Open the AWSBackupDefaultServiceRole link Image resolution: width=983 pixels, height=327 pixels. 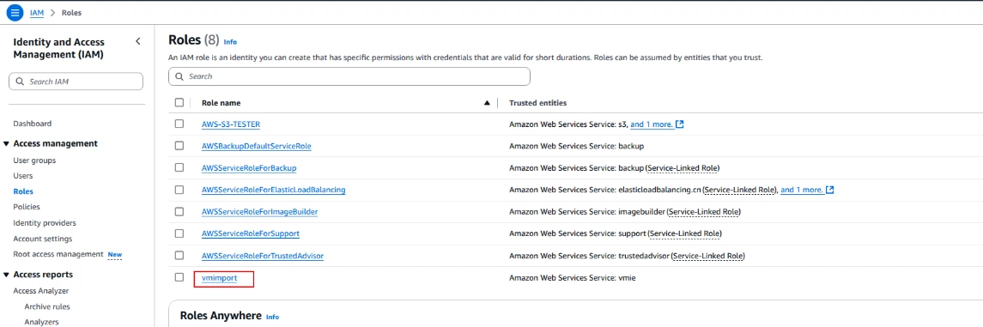(257, 146)
